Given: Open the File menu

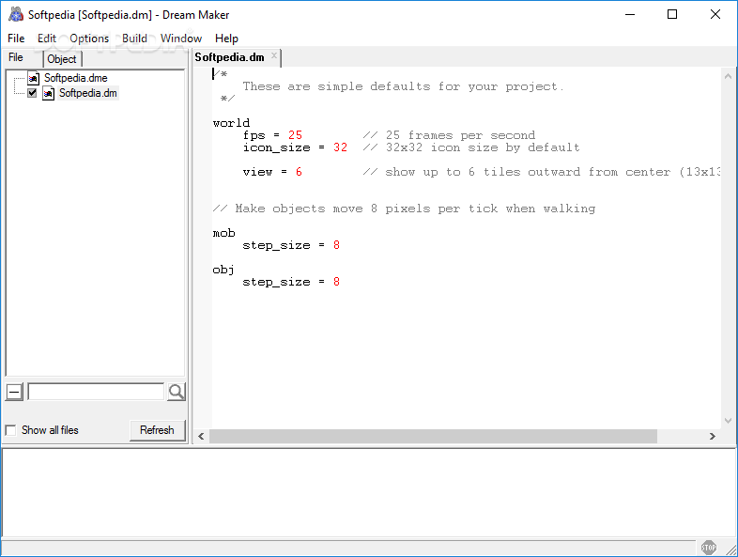Looking at the screenshot, I should pyautogui.click(x=16, y=39).
